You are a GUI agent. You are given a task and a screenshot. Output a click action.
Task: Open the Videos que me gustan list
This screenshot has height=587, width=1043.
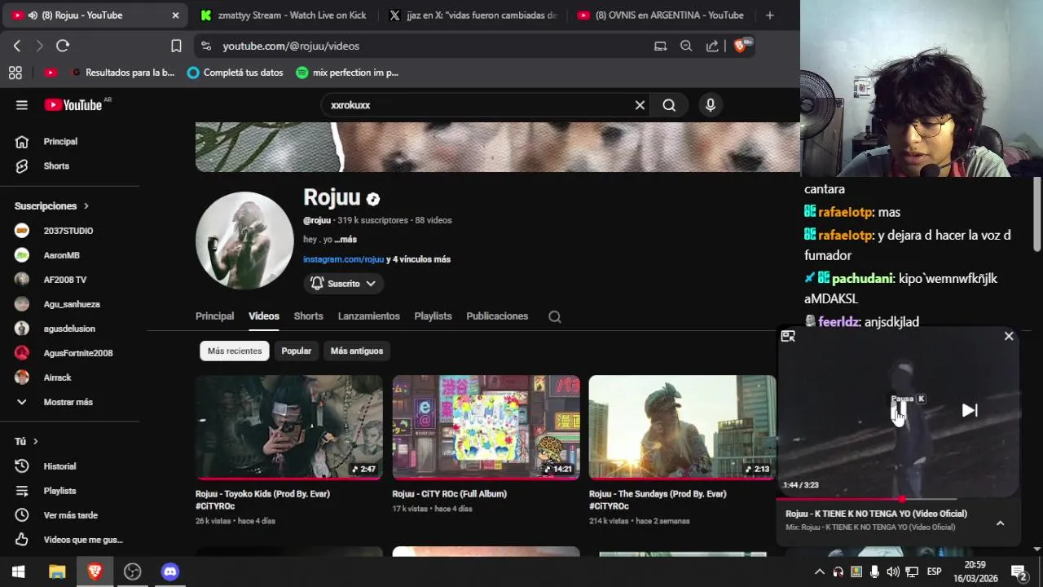pos(69,540)
